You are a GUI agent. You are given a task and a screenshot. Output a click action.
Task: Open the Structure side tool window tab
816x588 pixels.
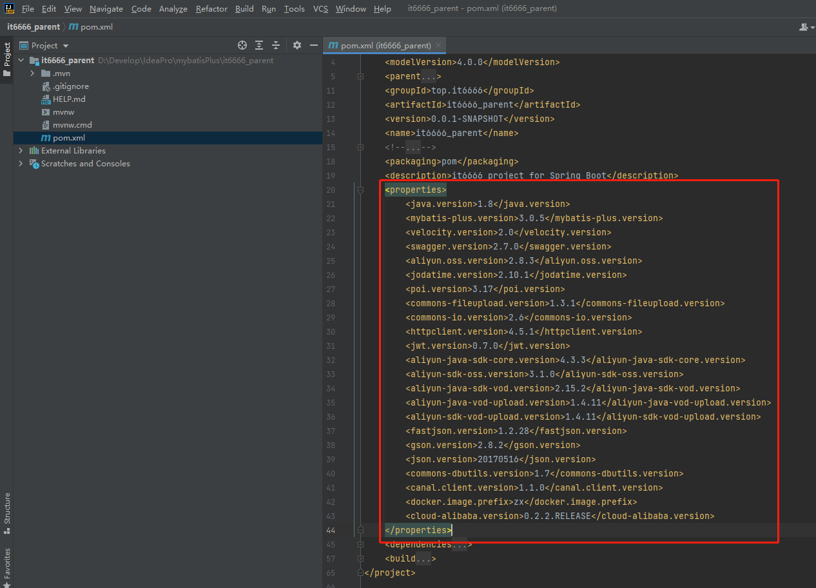pyautogui.click(x=7, y=514)
